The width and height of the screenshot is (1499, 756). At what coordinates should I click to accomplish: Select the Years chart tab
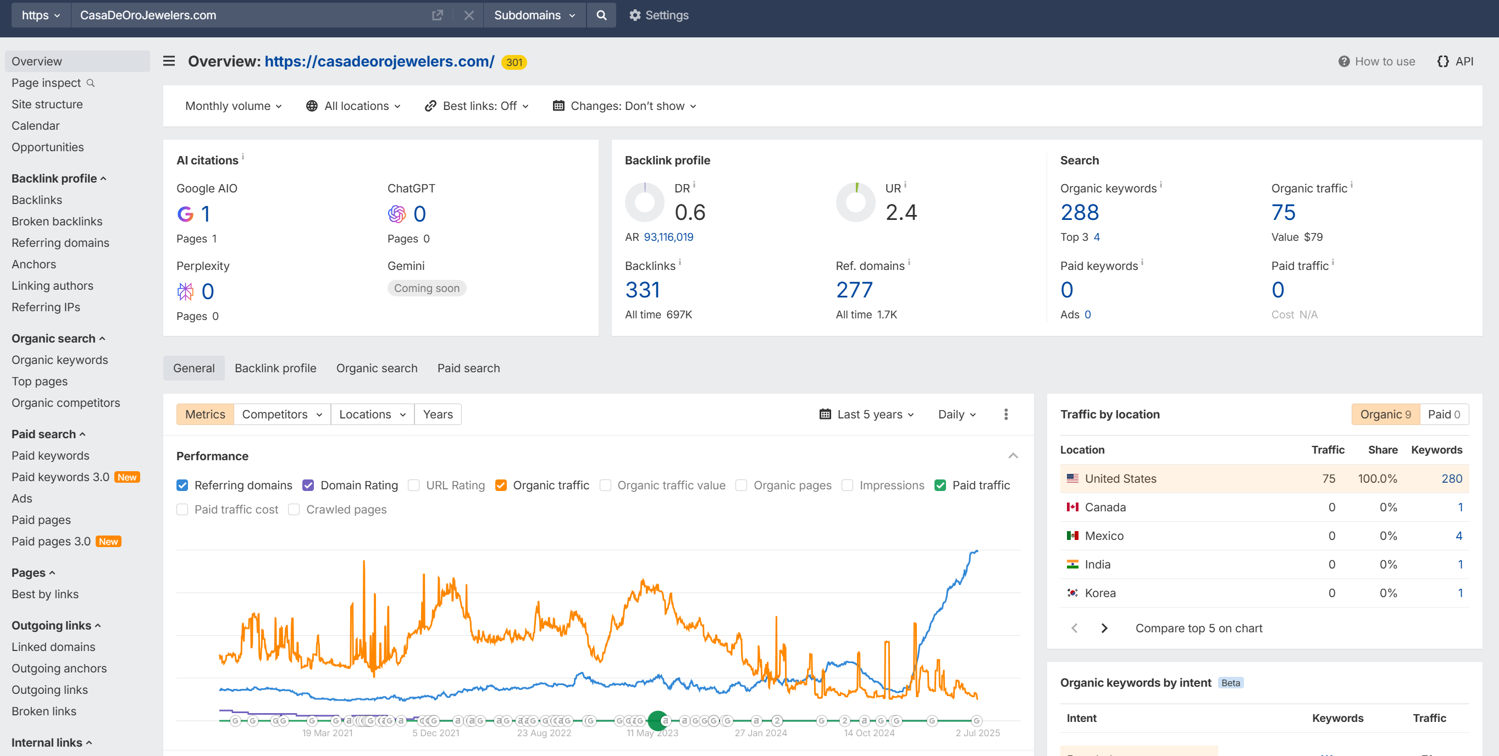[x=438, y=415]
